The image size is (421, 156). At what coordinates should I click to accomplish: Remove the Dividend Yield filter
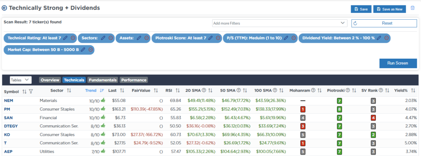(386, 38)
